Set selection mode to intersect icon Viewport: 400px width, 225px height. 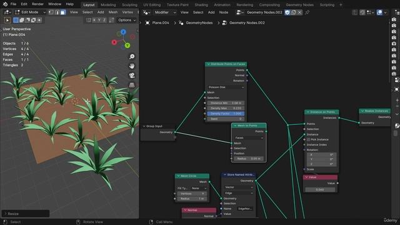click(39, 20)
